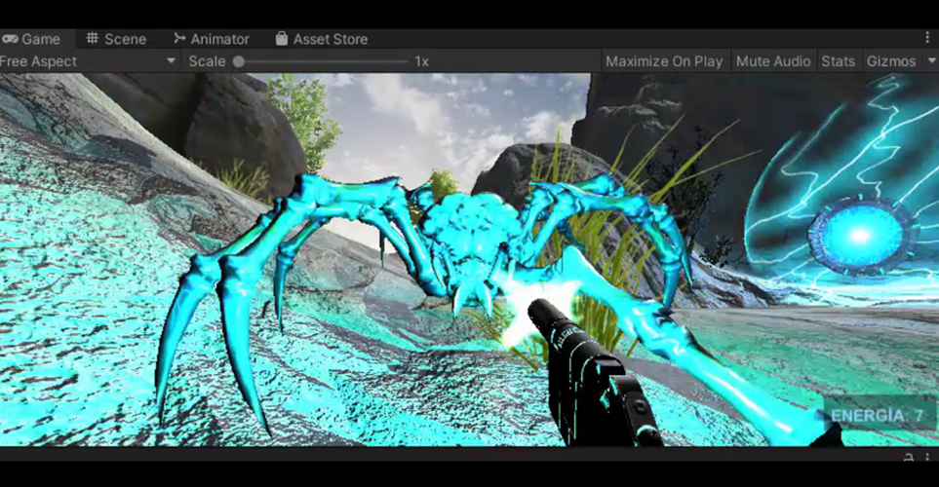Click the Scale slider handle
Screen dimensions: 939x487
tap(238, 61)
